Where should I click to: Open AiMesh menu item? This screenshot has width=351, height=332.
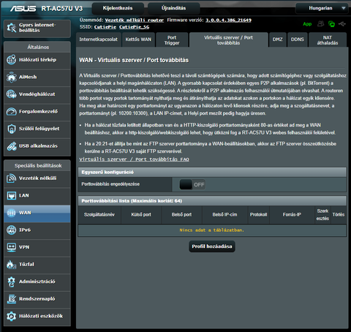pos(37,78)
